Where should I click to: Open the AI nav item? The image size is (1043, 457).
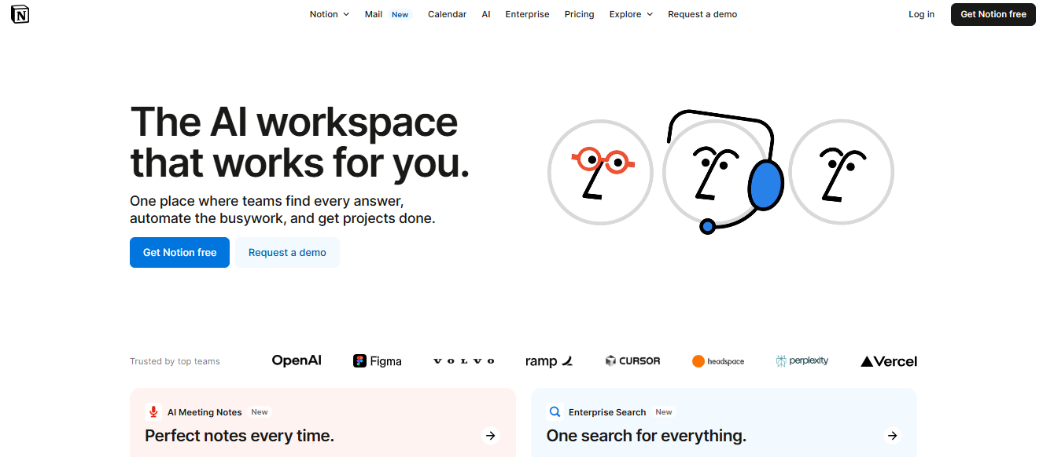point(486,14)
